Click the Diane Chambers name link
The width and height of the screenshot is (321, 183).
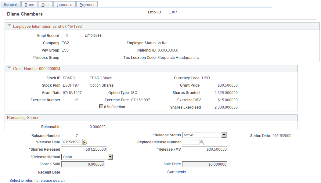click(x=25, y=14)
